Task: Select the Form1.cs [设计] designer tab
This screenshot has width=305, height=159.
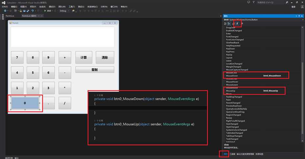Action: pos(29,16)
